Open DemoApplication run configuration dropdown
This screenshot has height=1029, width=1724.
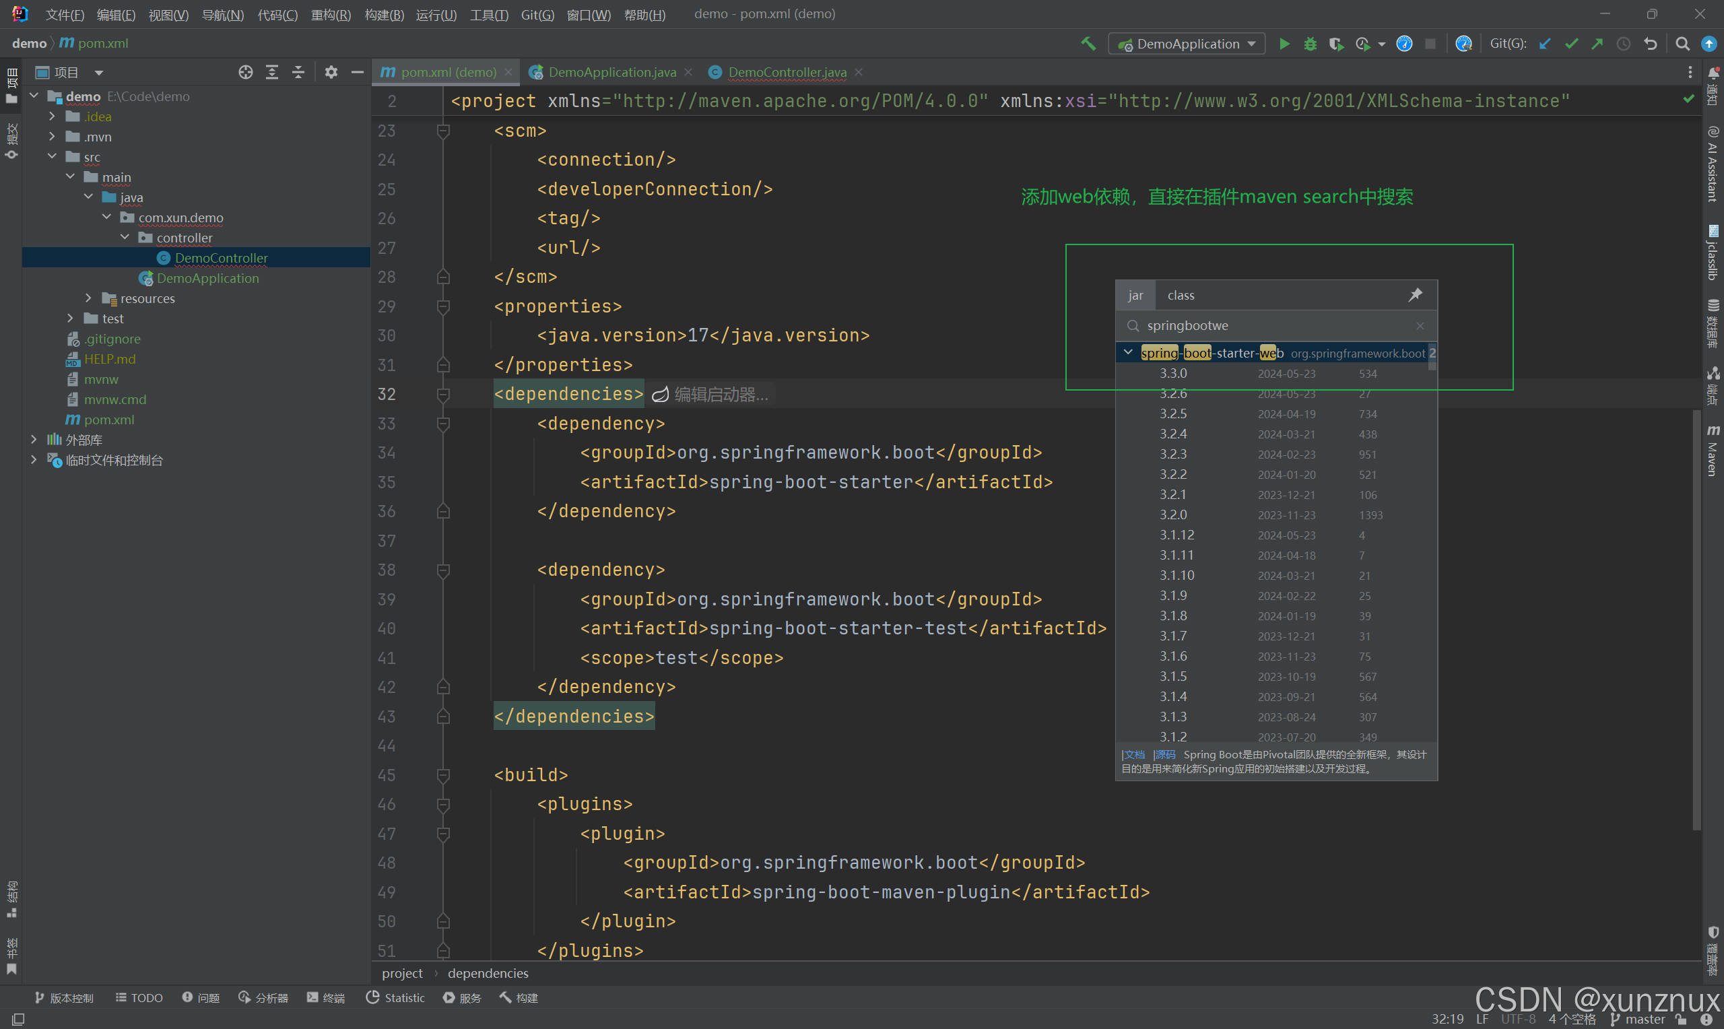click(x=1186, y=44)
